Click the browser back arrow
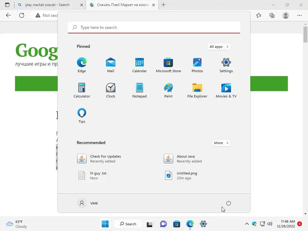Screen dimensions: 308x231 [8, 15]
